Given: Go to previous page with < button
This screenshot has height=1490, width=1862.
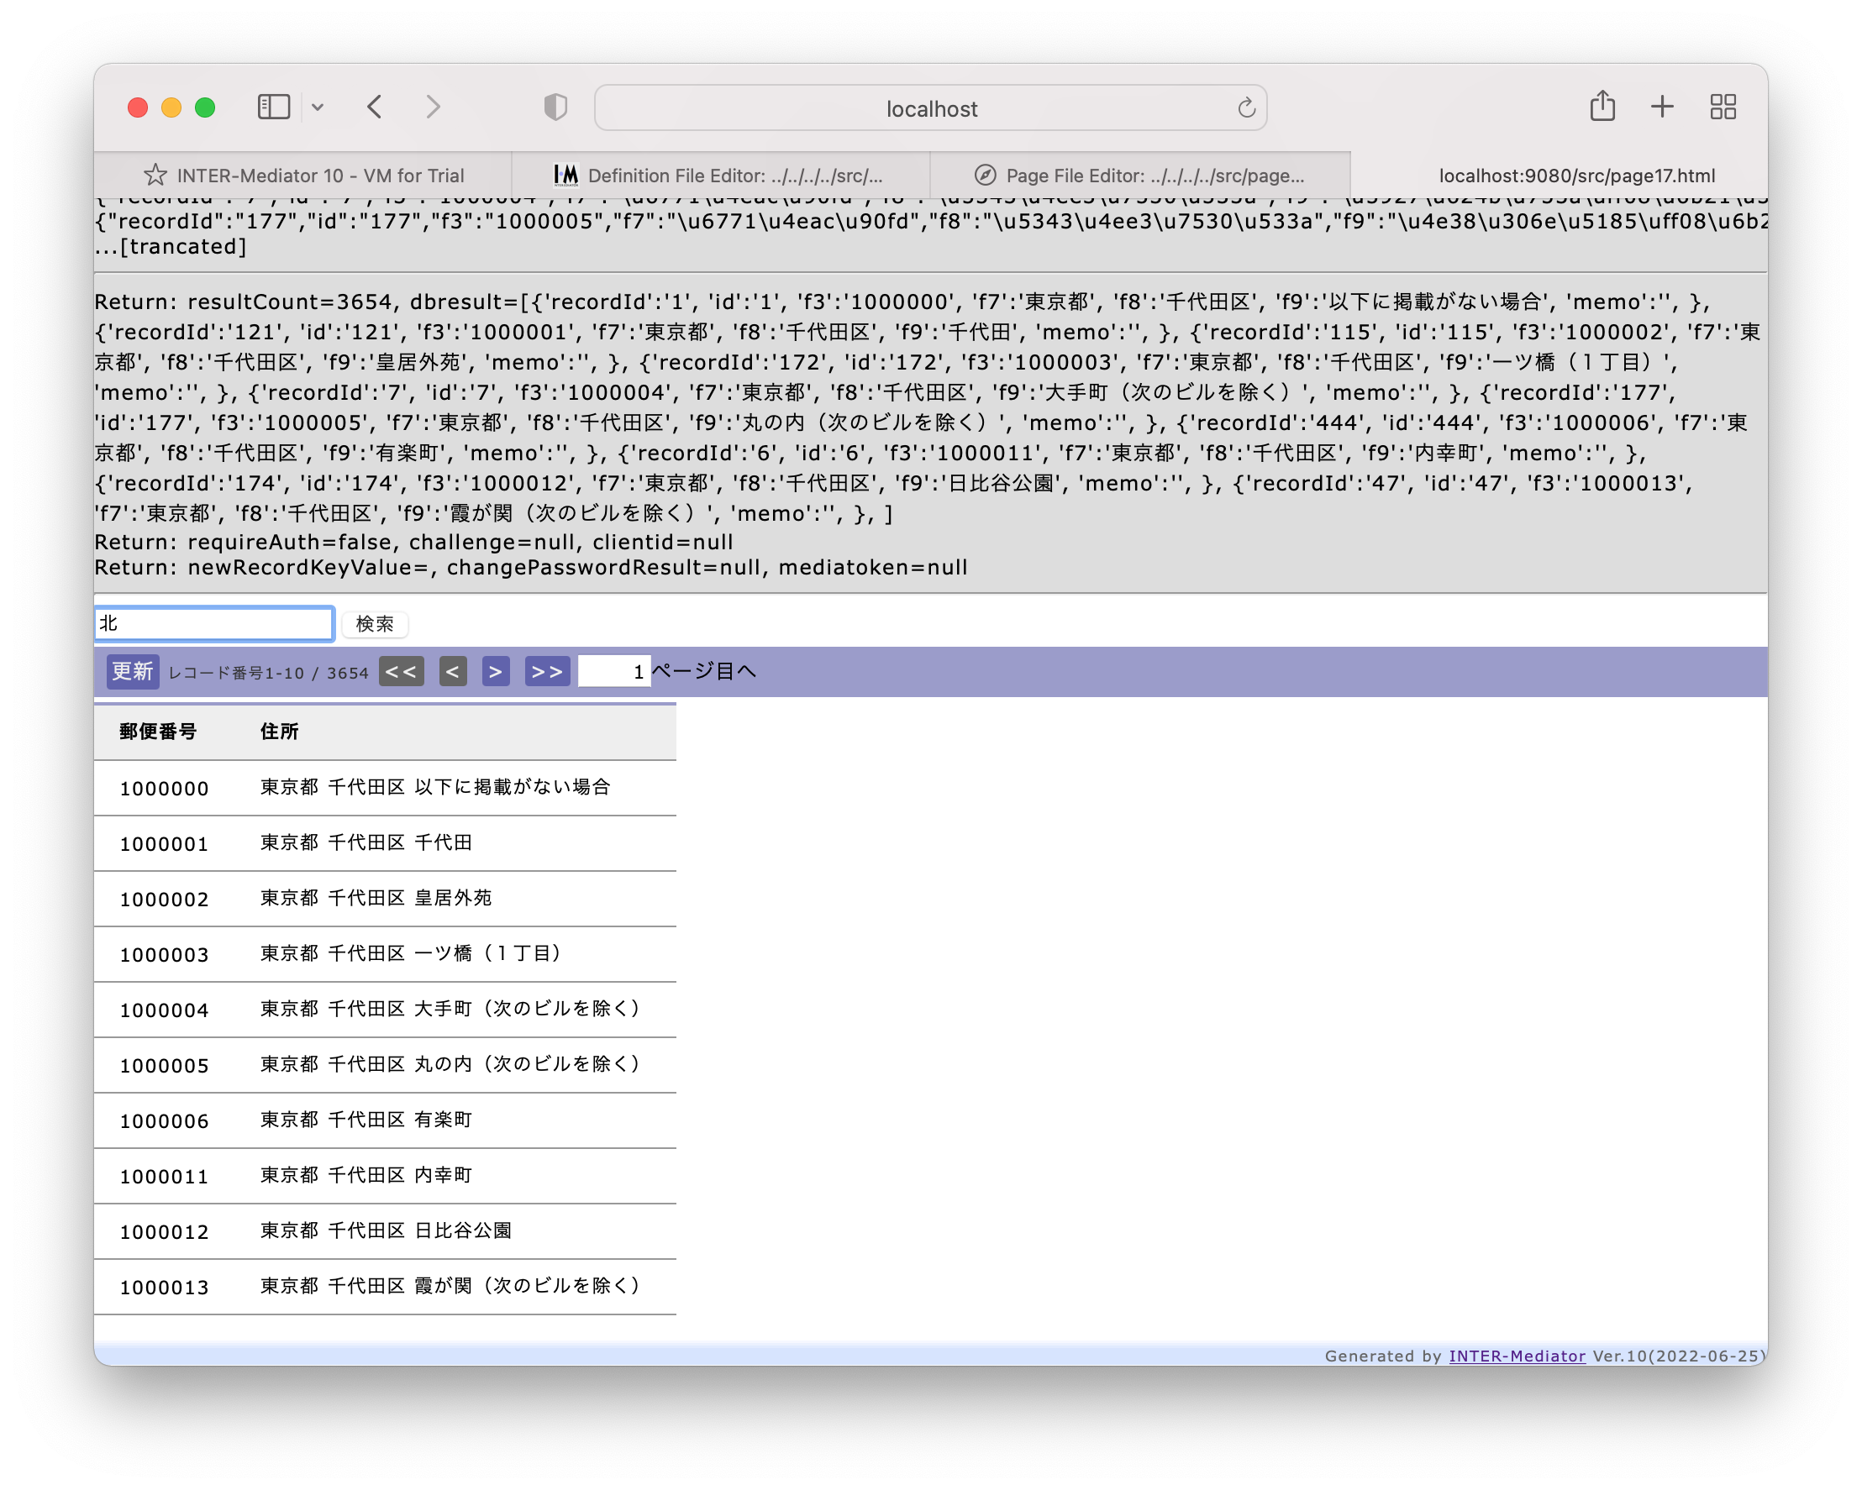Looking at the screenshot, I should click(453, 672).
